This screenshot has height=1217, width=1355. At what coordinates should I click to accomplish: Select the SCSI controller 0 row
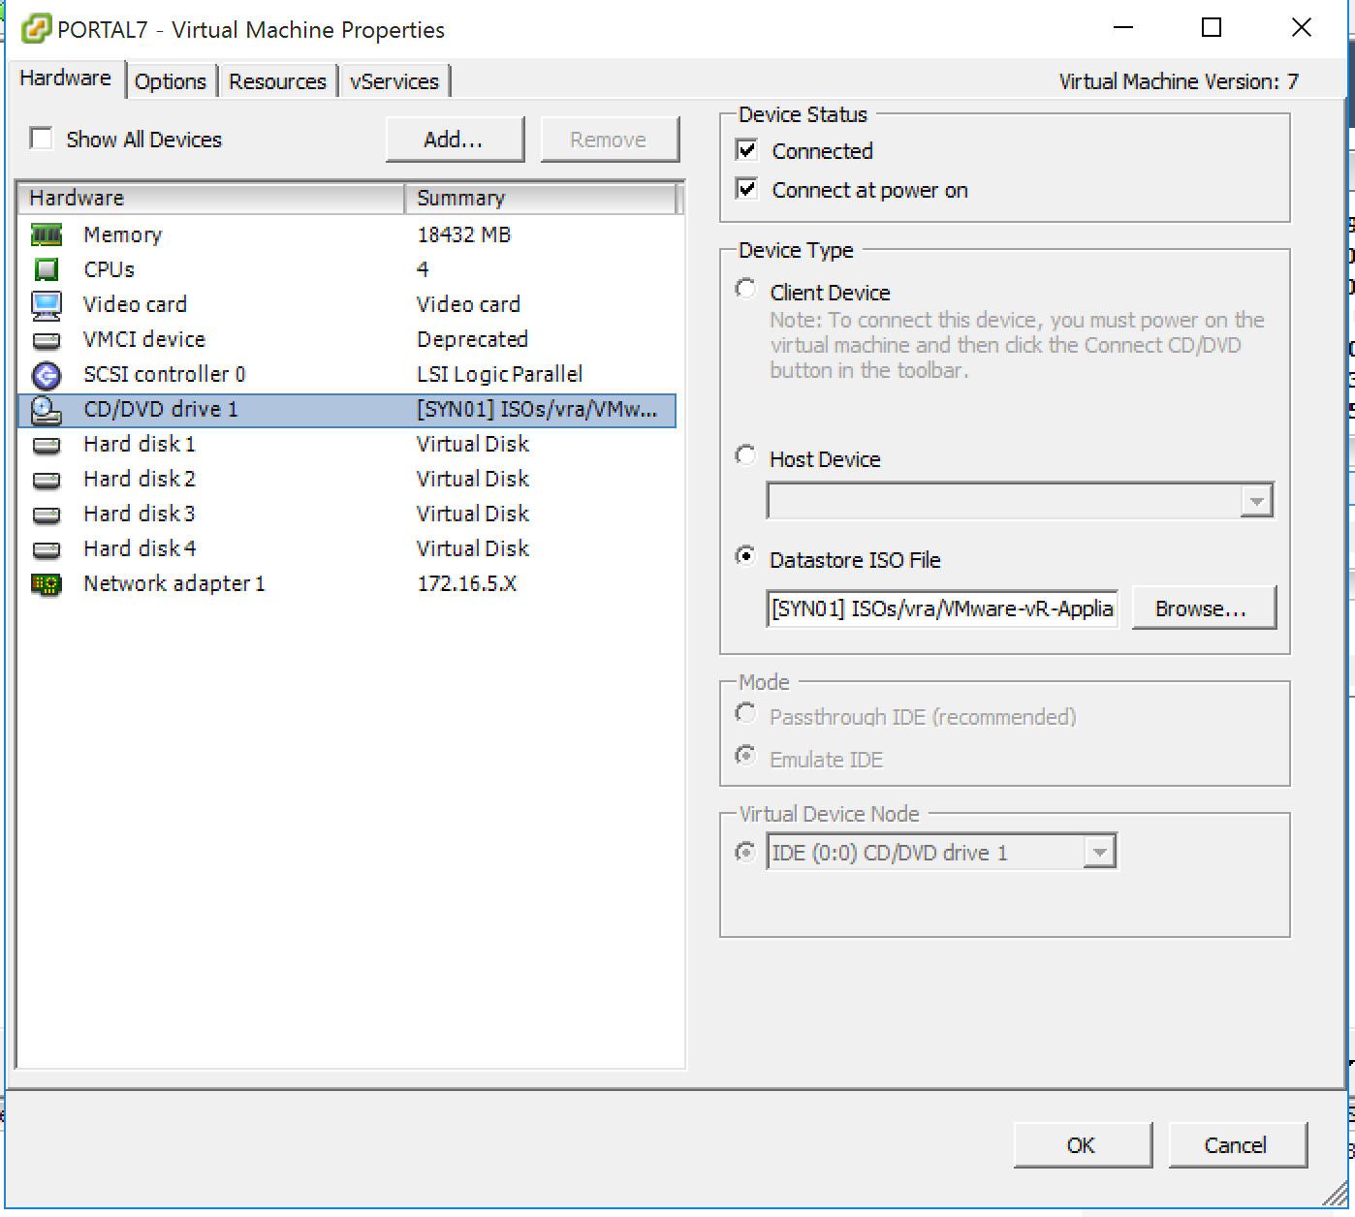coord(347,374)
